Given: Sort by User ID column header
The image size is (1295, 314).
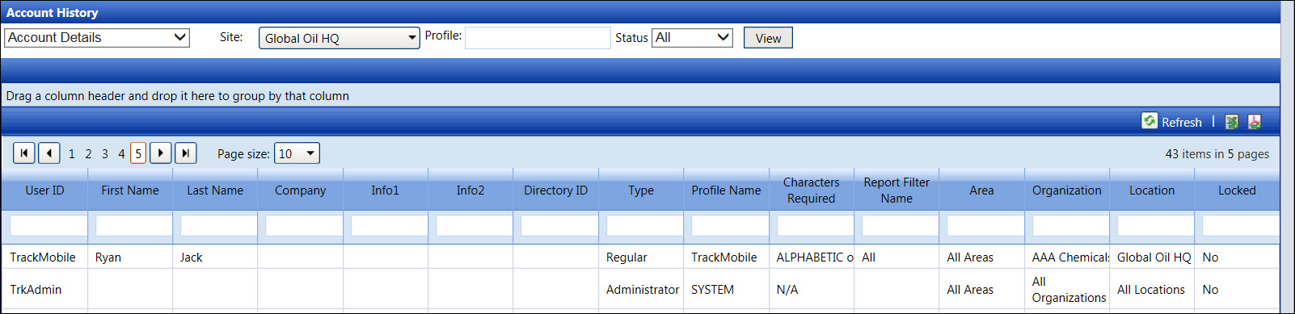Looking at the screenshot, I should [44, 190].
